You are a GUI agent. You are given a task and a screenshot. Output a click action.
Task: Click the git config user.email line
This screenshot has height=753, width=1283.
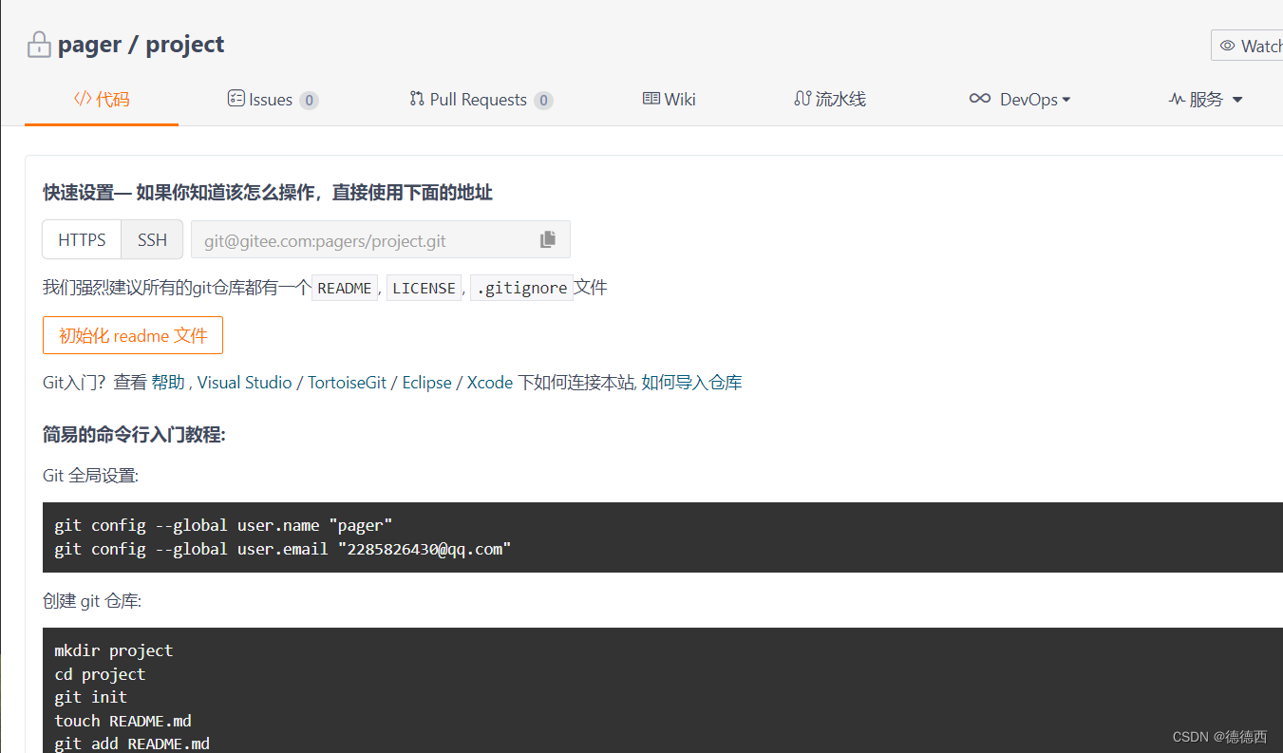pyautogui.click(x=283, y=549)
